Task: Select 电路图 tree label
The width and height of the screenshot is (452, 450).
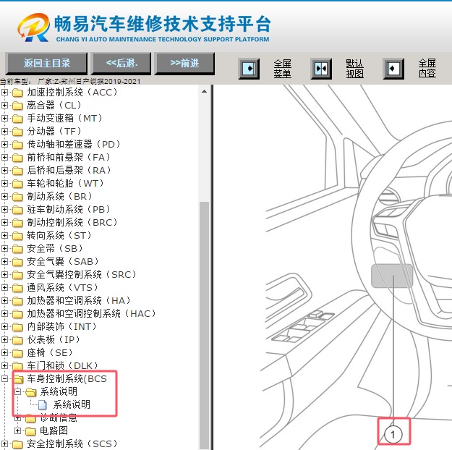Action: pyautogui.click(x=54, y=430)
